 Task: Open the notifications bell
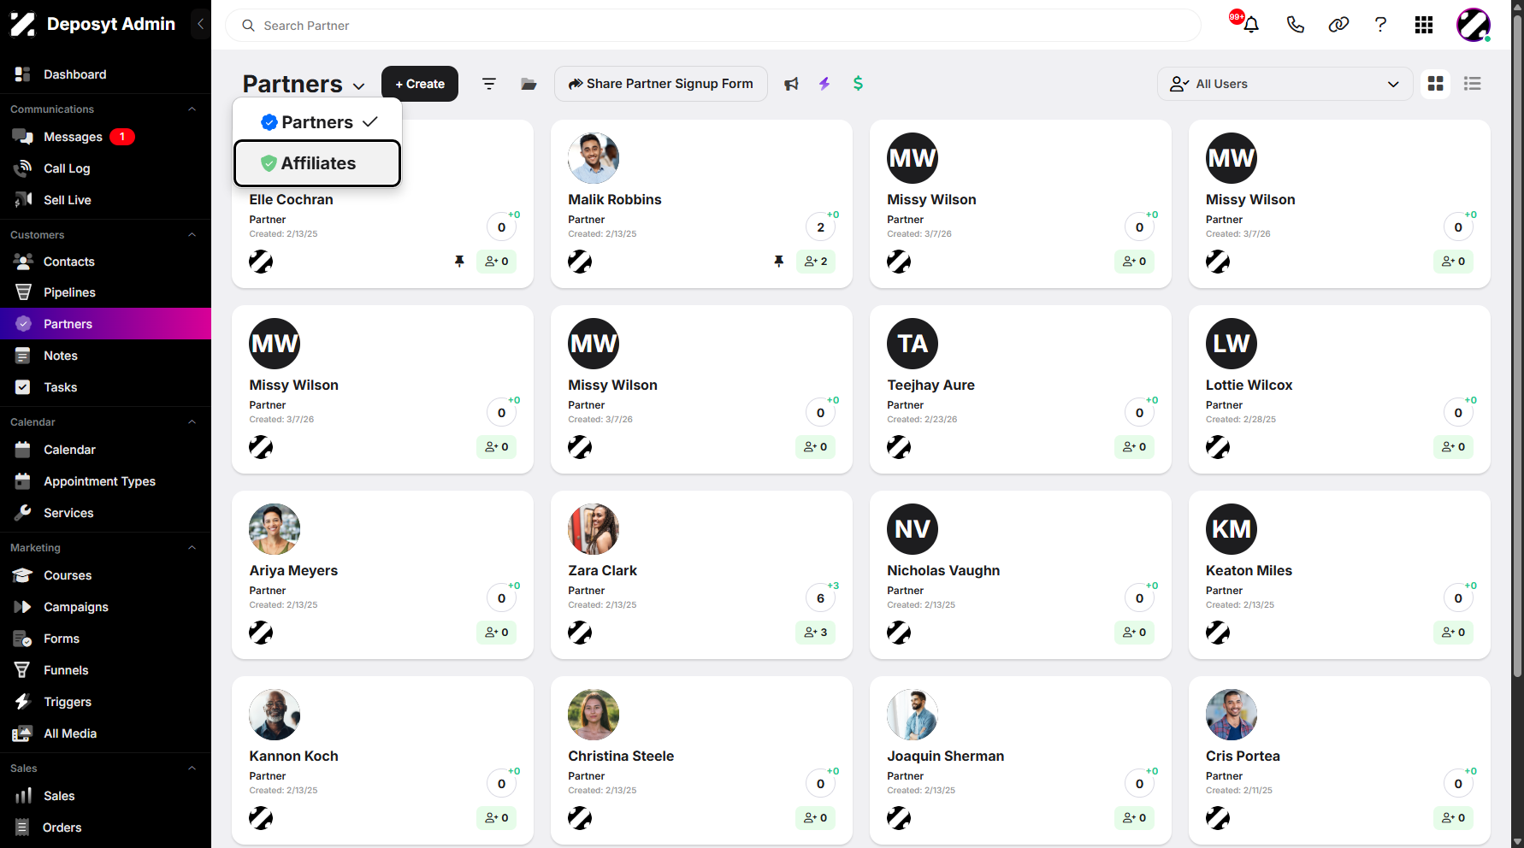pos(1251,25)
